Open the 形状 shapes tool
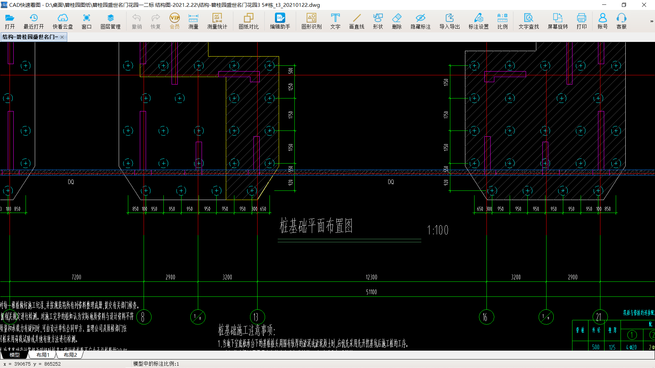This screenshot has height=368, width=655. tap(378, 21)
